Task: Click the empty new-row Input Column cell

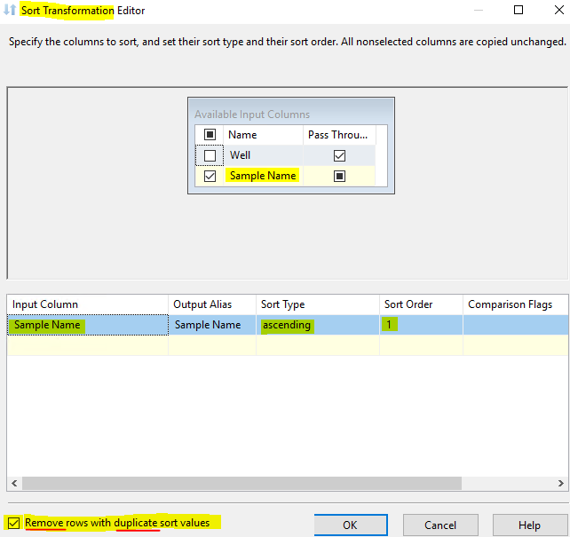Action: 88,345
